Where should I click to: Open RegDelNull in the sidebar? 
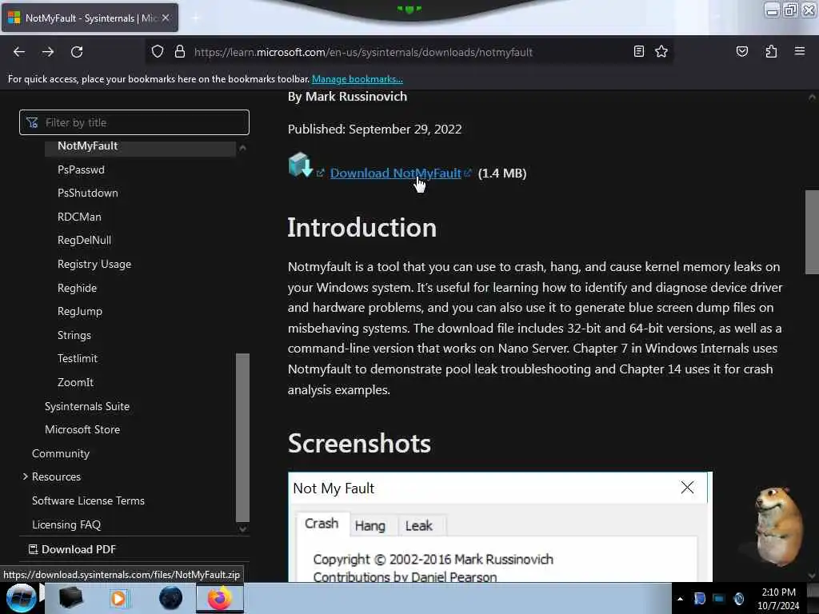(x=84, y=240)
